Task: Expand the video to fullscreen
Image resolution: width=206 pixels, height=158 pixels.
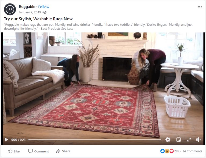Action: pyautogui.click(x=189, y=140)
